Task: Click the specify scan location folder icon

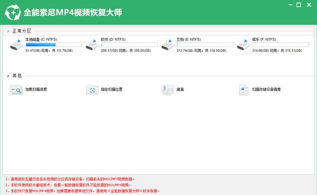Action: click(x=92, y=90)
